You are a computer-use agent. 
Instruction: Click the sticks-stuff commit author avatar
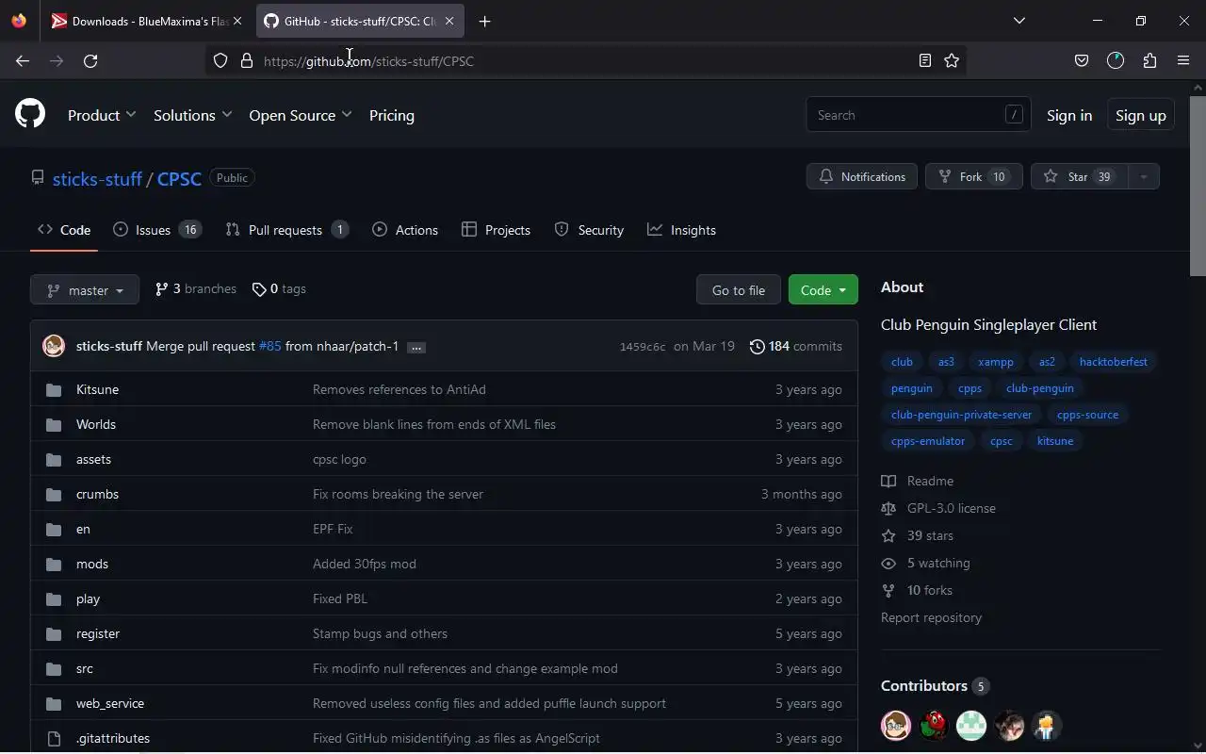coord(54,346)
